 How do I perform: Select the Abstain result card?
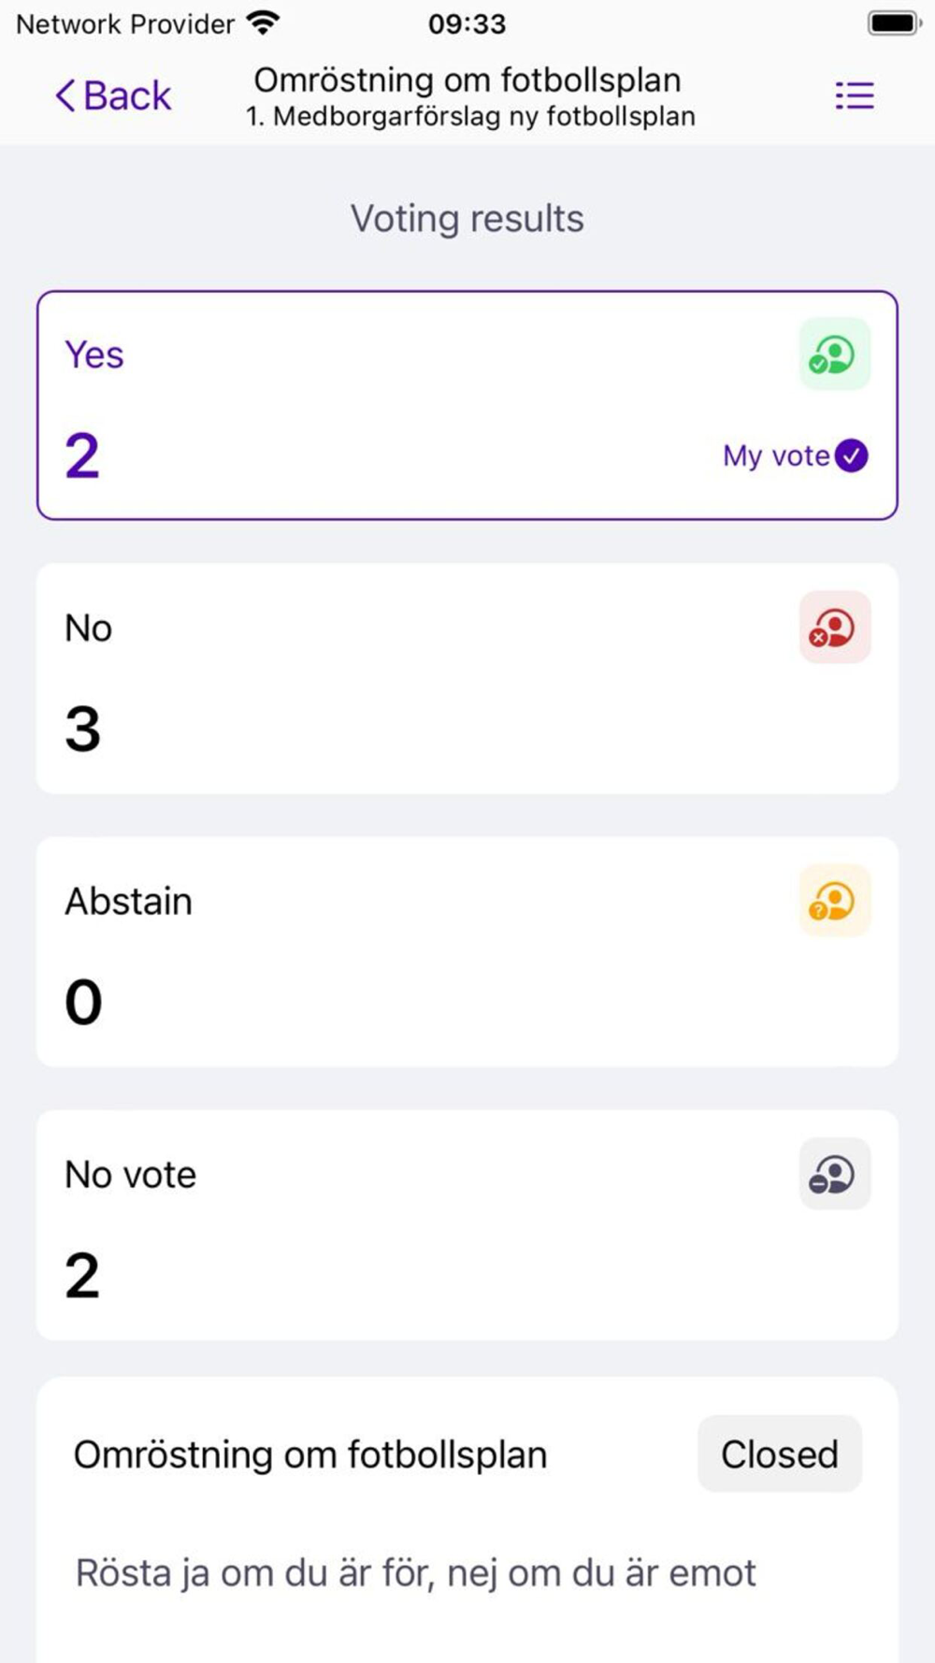pyautogui.click(x=421, y=952)
